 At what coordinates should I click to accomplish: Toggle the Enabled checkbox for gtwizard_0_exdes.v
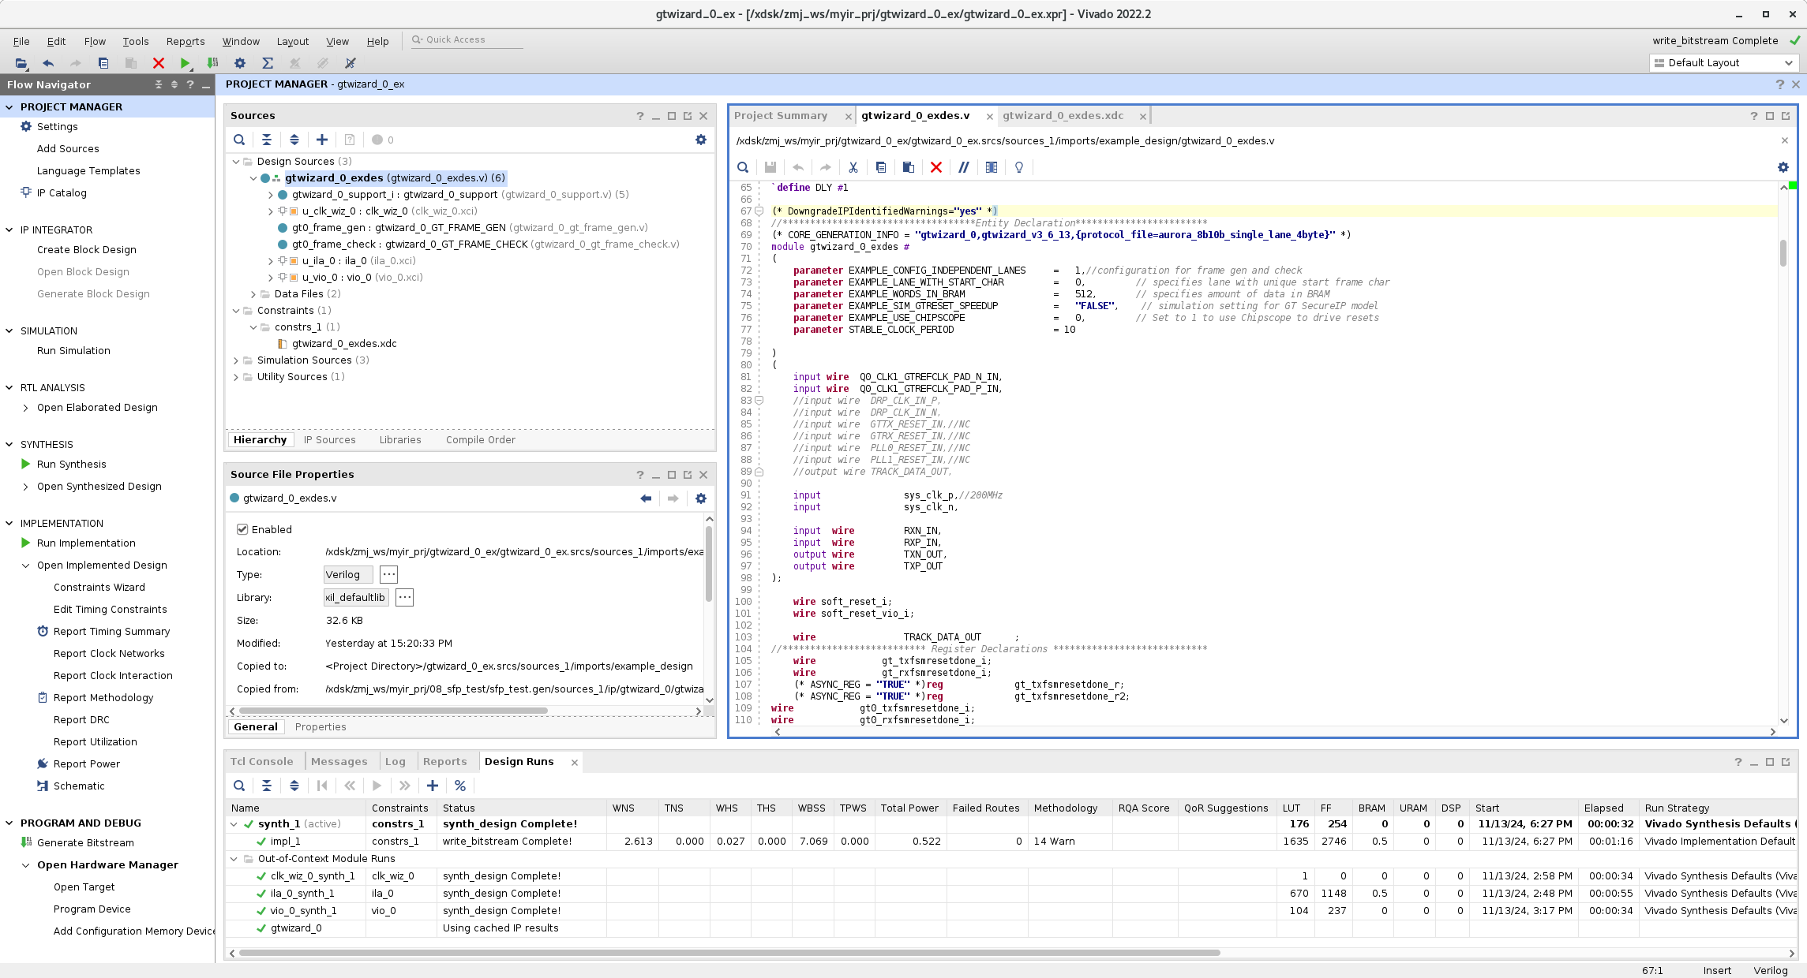click(x=242, y=530)
